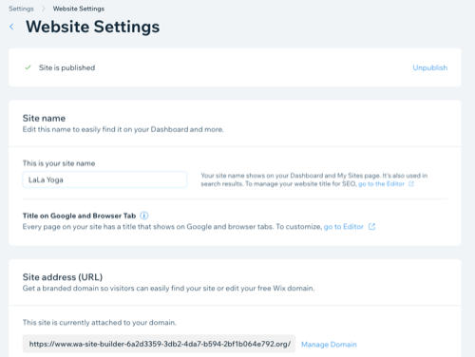Click the back arrow beside Website Settings
The height and width of the screenshot is (357, 475).
click(x=11, y=27)
